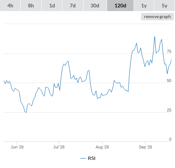Click the remove graph button
The width and height of the screenshot is (175, 168).
click(157, 17)
